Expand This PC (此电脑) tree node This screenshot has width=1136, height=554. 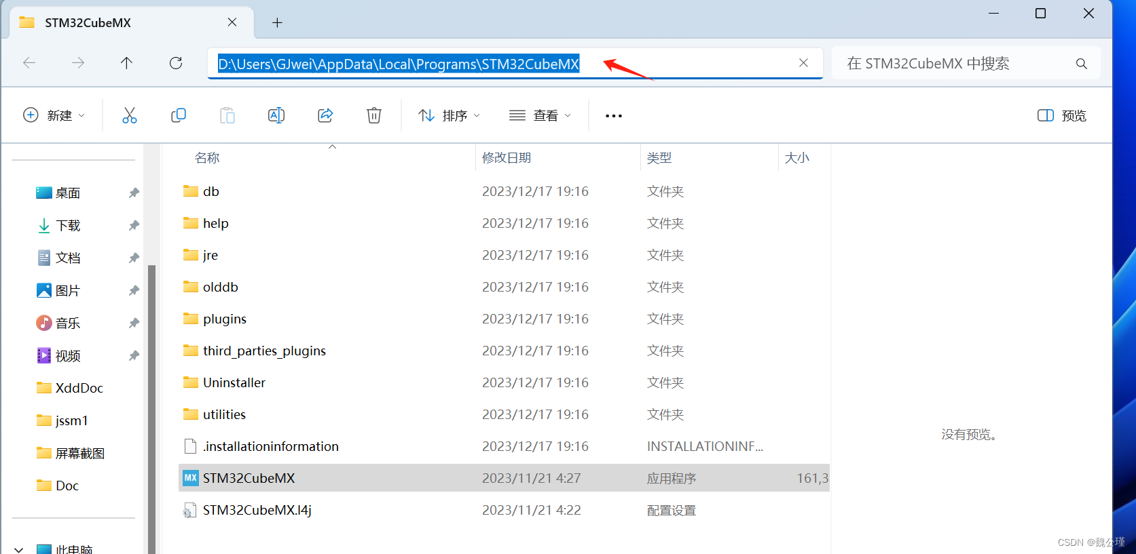point(19,549)
